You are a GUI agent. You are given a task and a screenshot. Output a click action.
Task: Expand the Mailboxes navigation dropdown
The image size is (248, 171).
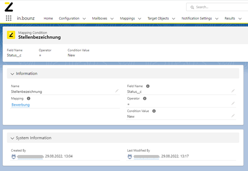112,18
